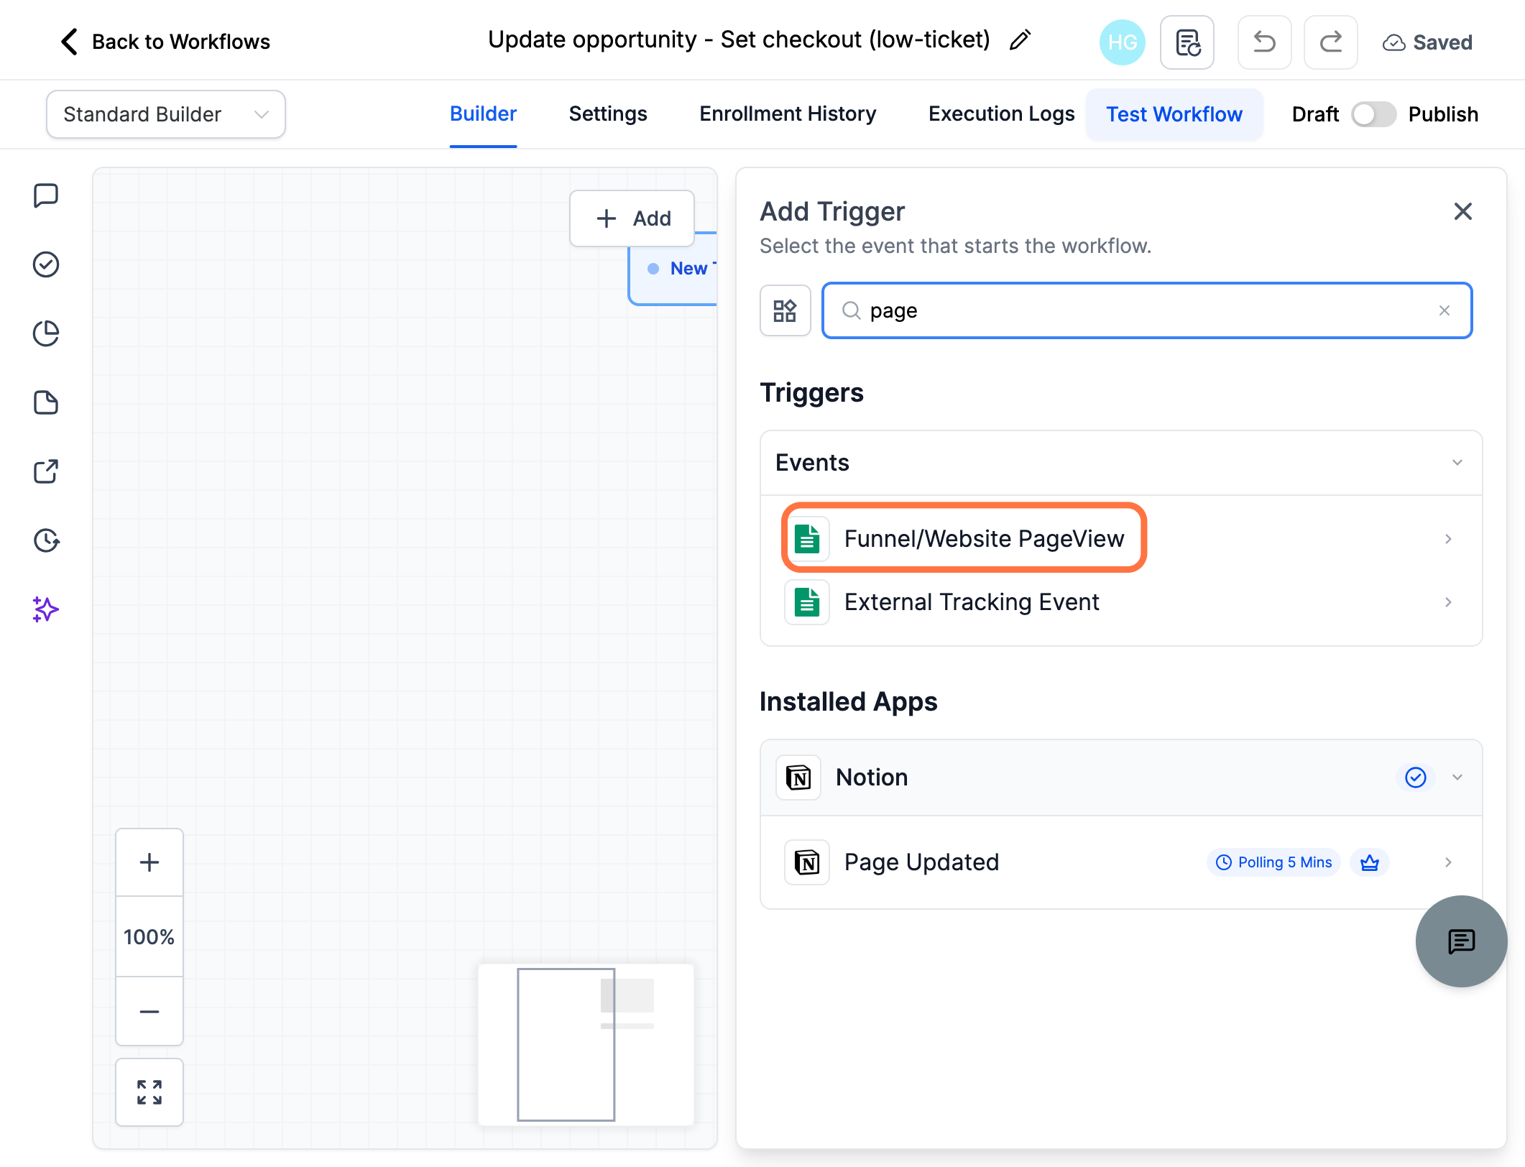This screenshot has width=1525, height=1167.
Task: Open the Execution Logs tab
Action: [x=1001, y=114]
